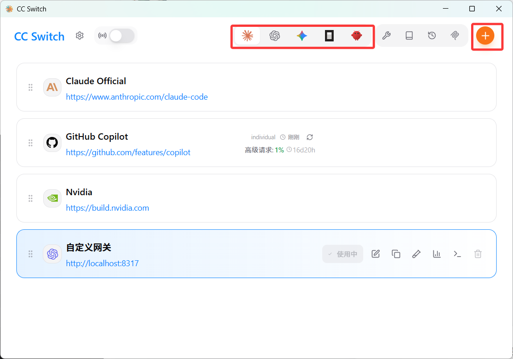Image resolution: width=513 pixels, height=359 pixels.
Task: Open the history clock icon
Action: pos(432,36)
